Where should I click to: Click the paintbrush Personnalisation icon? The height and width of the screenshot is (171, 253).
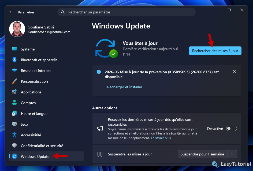(14, 81)
